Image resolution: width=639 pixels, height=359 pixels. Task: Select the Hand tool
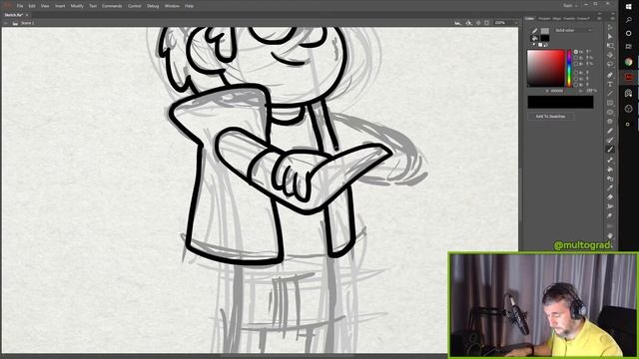[x=610, y=235]
